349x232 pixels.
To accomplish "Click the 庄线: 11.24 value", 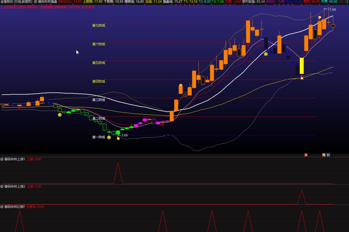I will coord(153,1).
